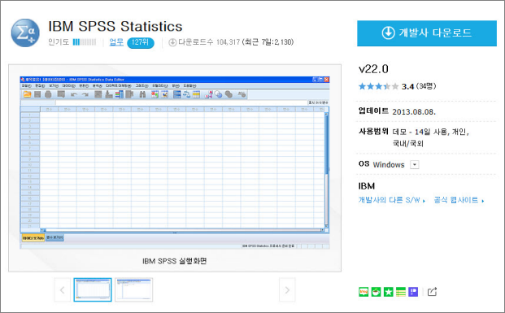Viewport: 505px width, 313px height.
Task: Open the 데이터 (Data) menu in SPSS
Action: (69, 85)
